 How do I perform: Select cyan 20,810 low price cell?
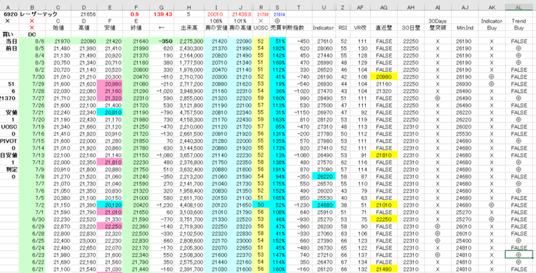pos(111,112)
